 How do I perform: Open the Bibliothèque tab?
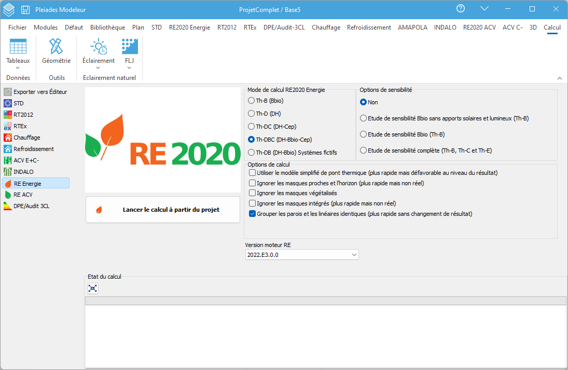(107, 27)
